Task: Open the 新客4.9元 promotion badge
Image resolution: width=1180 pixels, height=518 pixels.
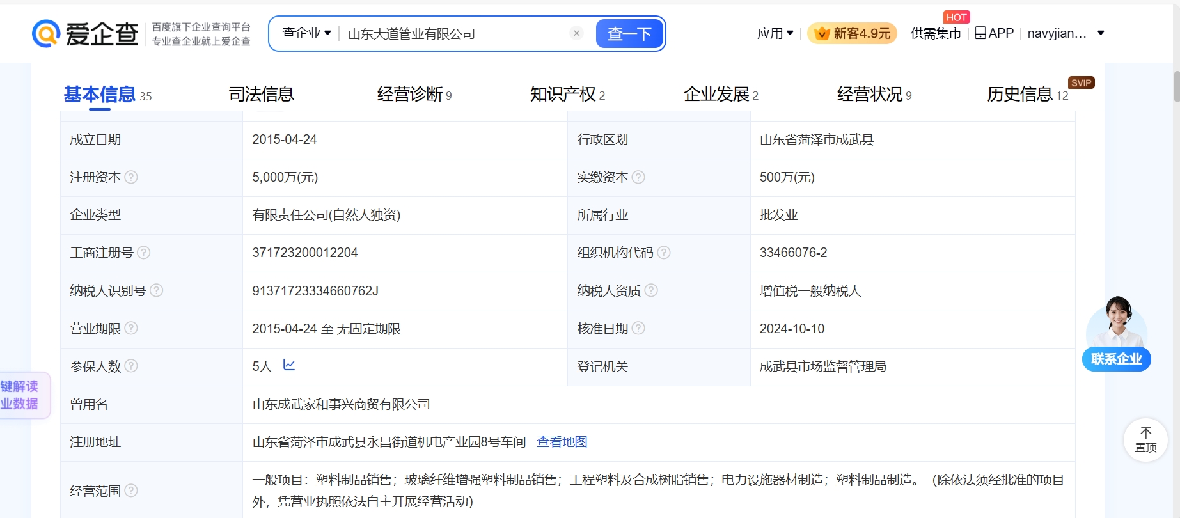Action: pos(852,33)
